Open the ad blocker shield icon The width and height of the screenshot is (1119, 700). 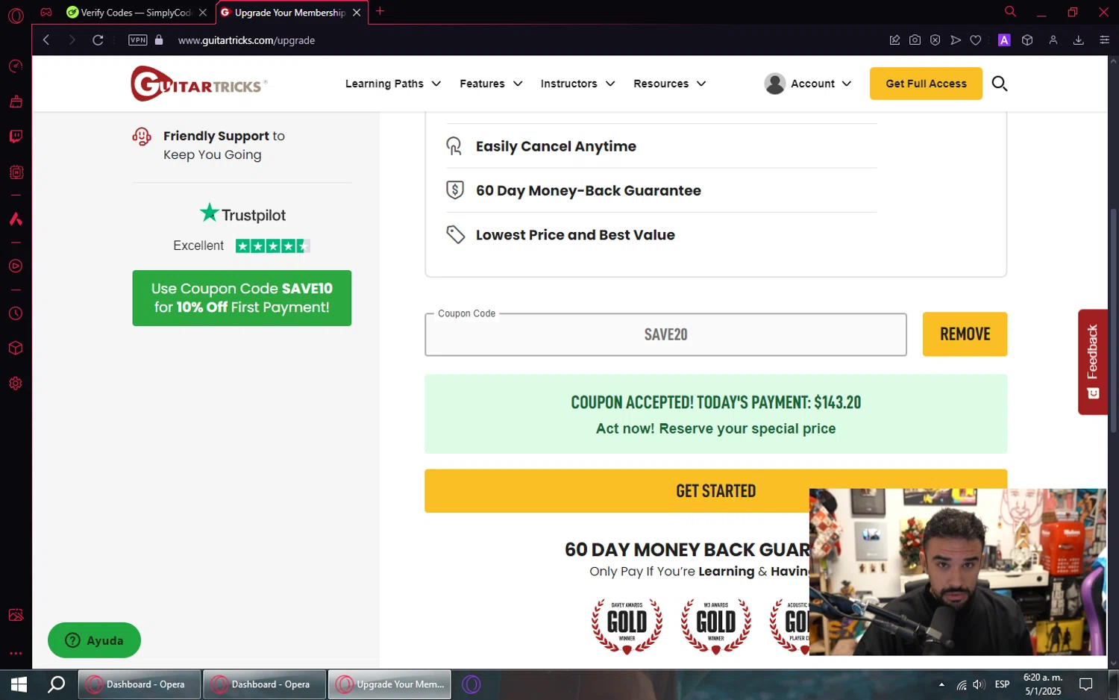point(935,40)
